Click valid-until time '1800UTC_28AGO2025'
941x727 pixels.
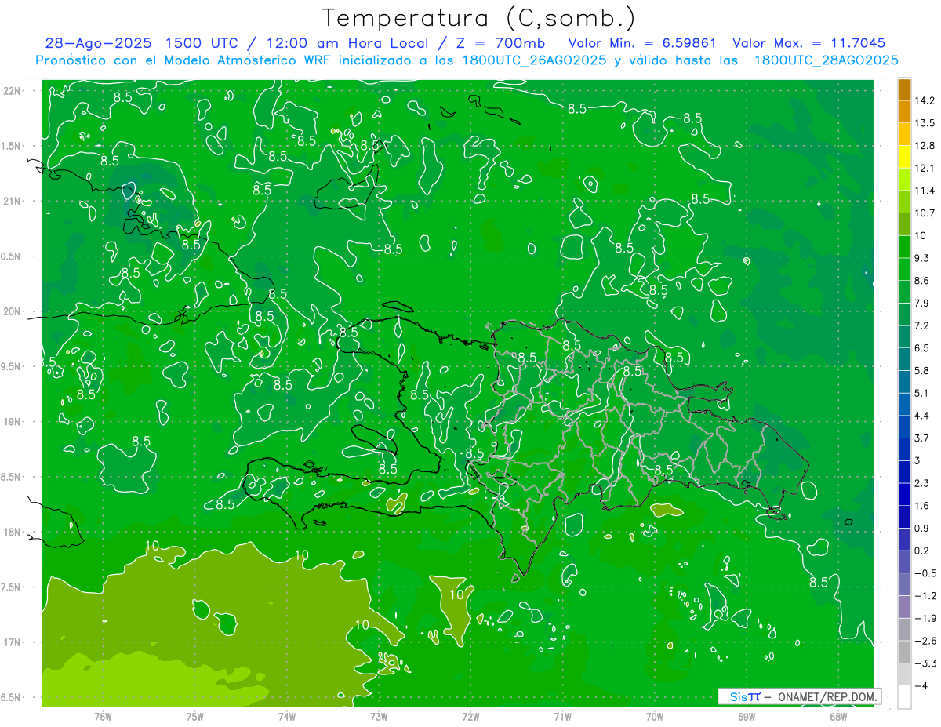tap(825, 60)
